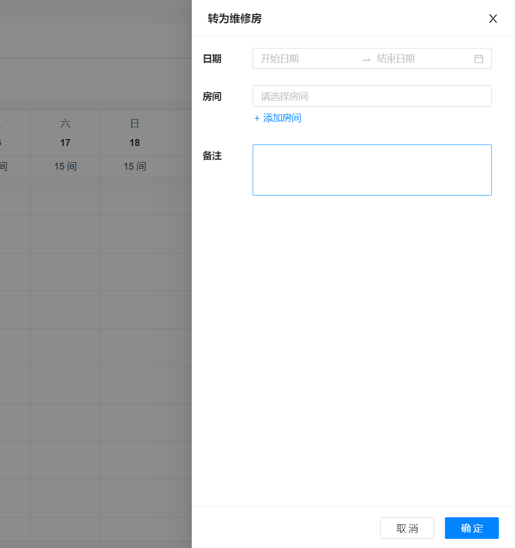Click the 房间 field label
The width and height of the screenshot is (515, 548).
tap(212, 97)
